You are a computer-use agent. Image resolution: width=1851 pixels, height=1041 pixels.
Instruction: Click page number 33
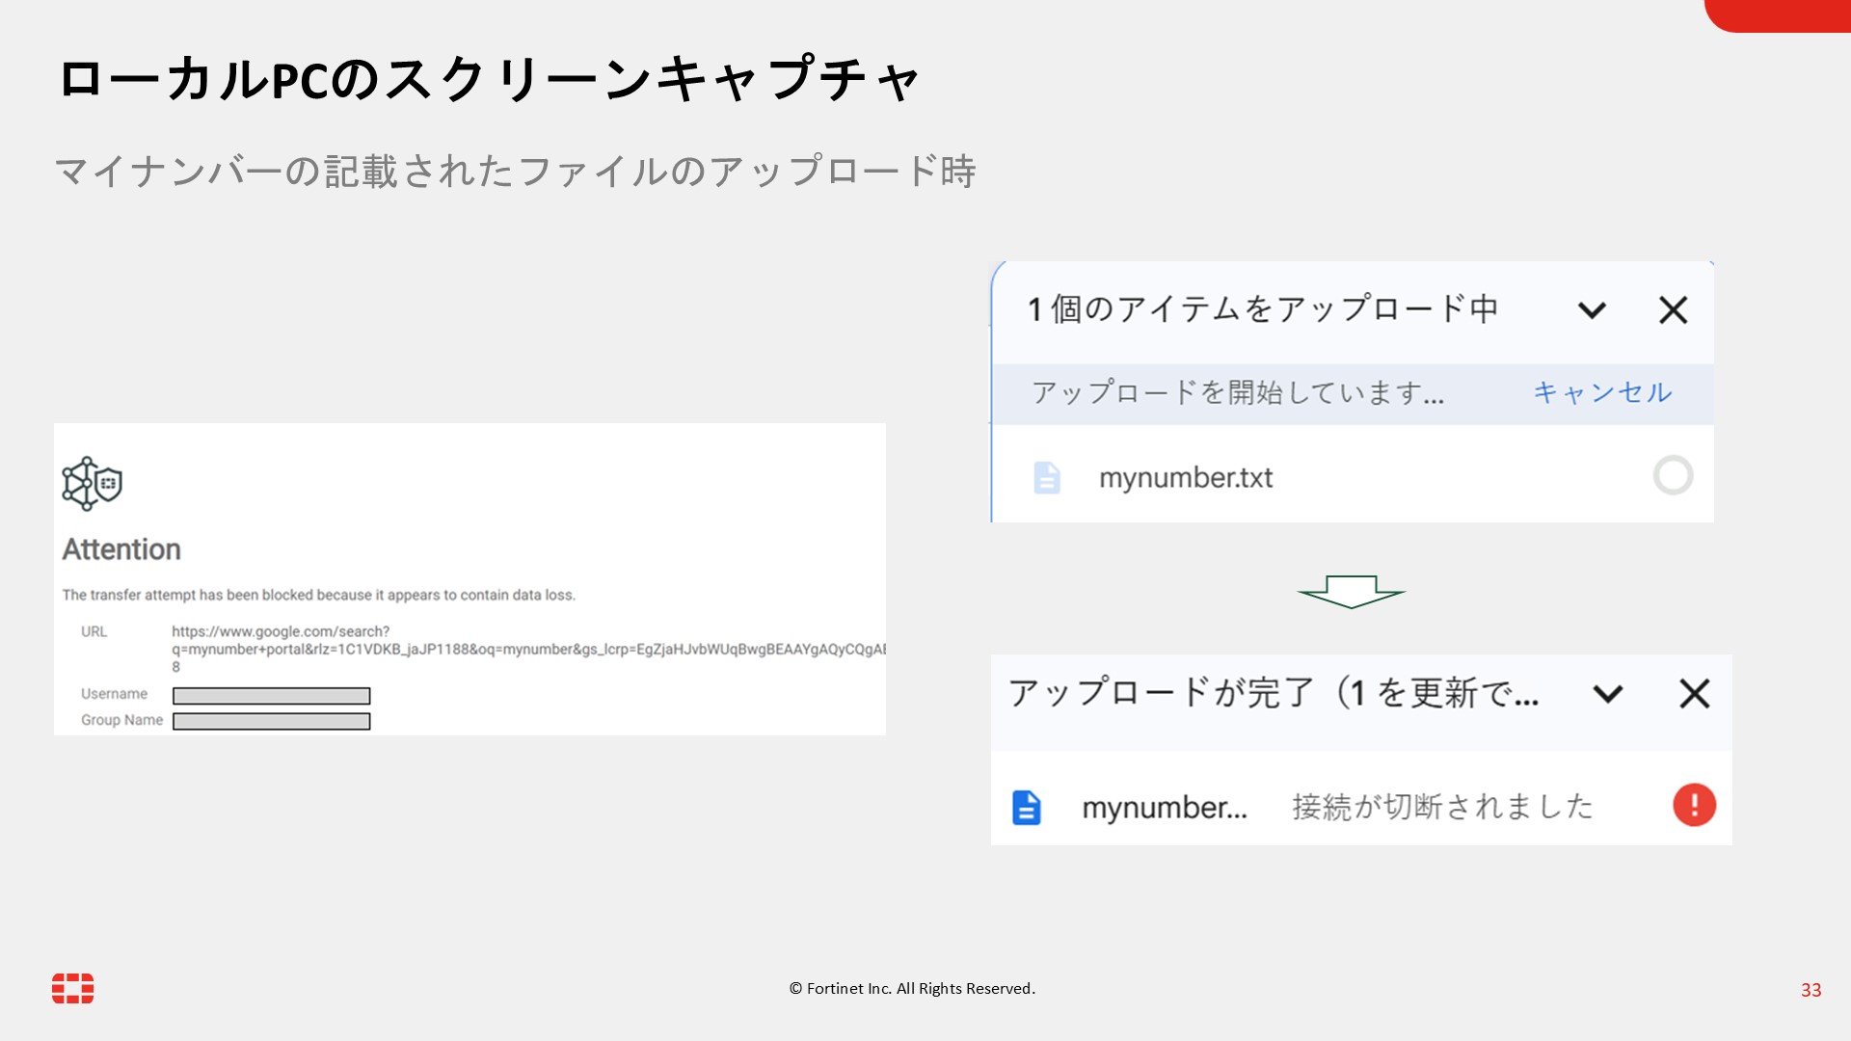click(x=1811, y=990)
